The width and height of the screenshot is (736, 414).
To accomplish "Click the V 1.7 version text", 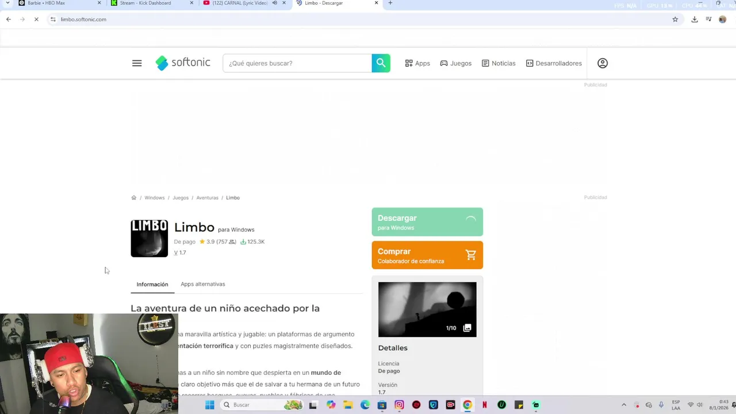I will pyautogui.click(x=180, y=252).
